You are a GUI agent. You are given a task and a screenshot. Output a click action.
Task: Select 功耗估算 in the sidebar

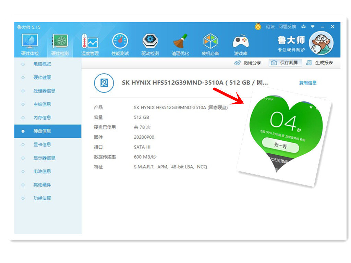(48, 198)
